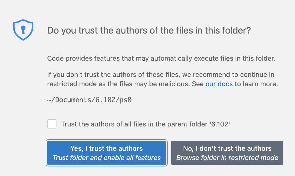This screenshot has height=176, width=295.
Task: Choose 'No, I don't trust the authors'
Action: (227, 153)
